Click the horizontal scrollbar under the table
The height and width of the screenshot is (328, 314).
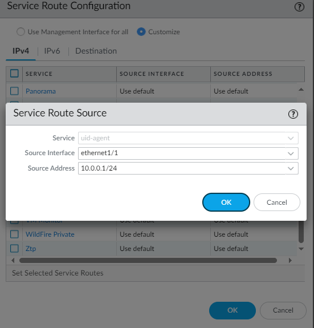[x=148, y=261]
